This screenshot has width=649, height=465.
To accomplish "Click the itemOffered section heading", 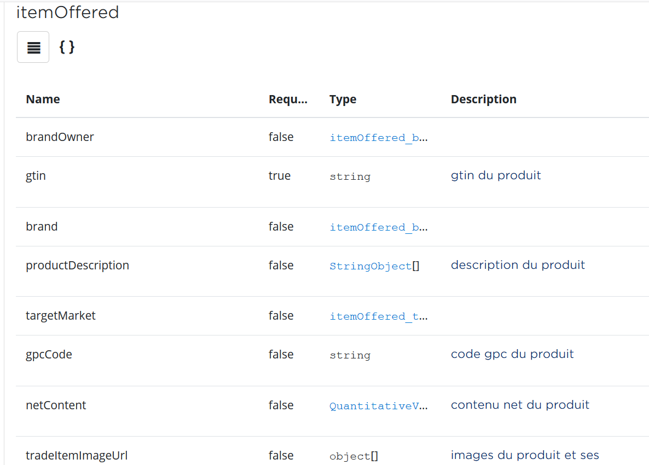I will pyautogui.click(x=67, y=13).
